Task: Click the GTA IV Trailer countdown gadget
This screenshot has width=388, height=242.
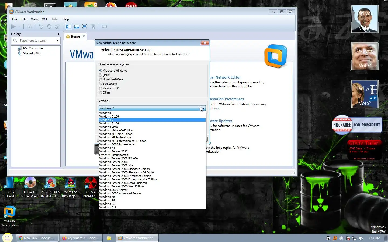Action: (364, 150)
